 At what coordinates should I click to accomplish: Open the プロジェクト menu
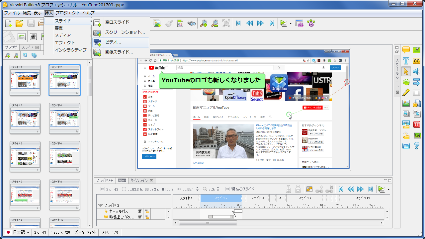pyautogui.click(x=67, y=13)
